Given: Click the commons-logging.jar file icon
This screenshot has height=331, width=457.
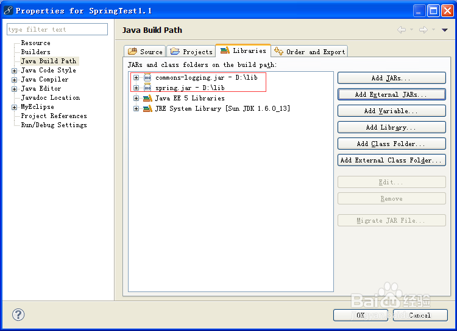Looking at the screenshot, I should tap(147, 78).
